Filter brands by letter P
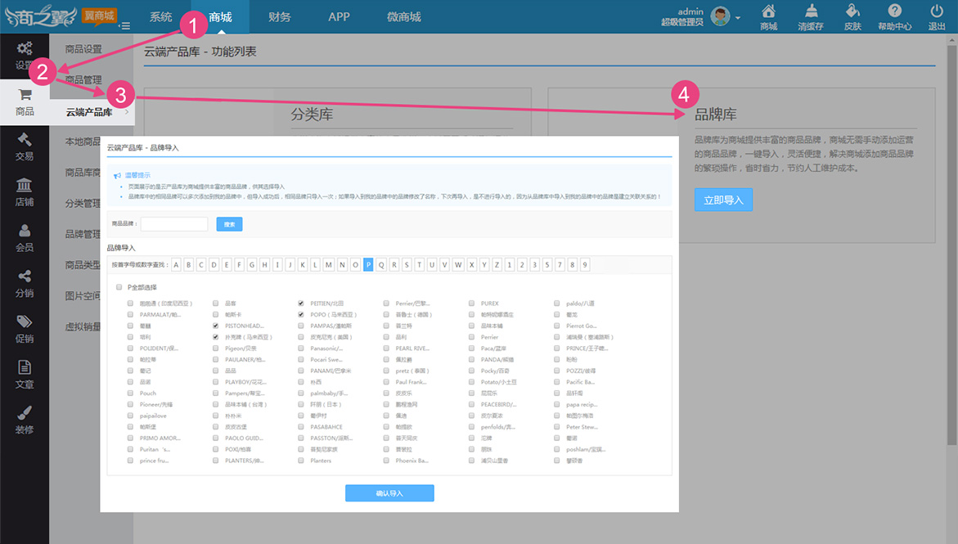958x544 pixels. click(368, 265)
